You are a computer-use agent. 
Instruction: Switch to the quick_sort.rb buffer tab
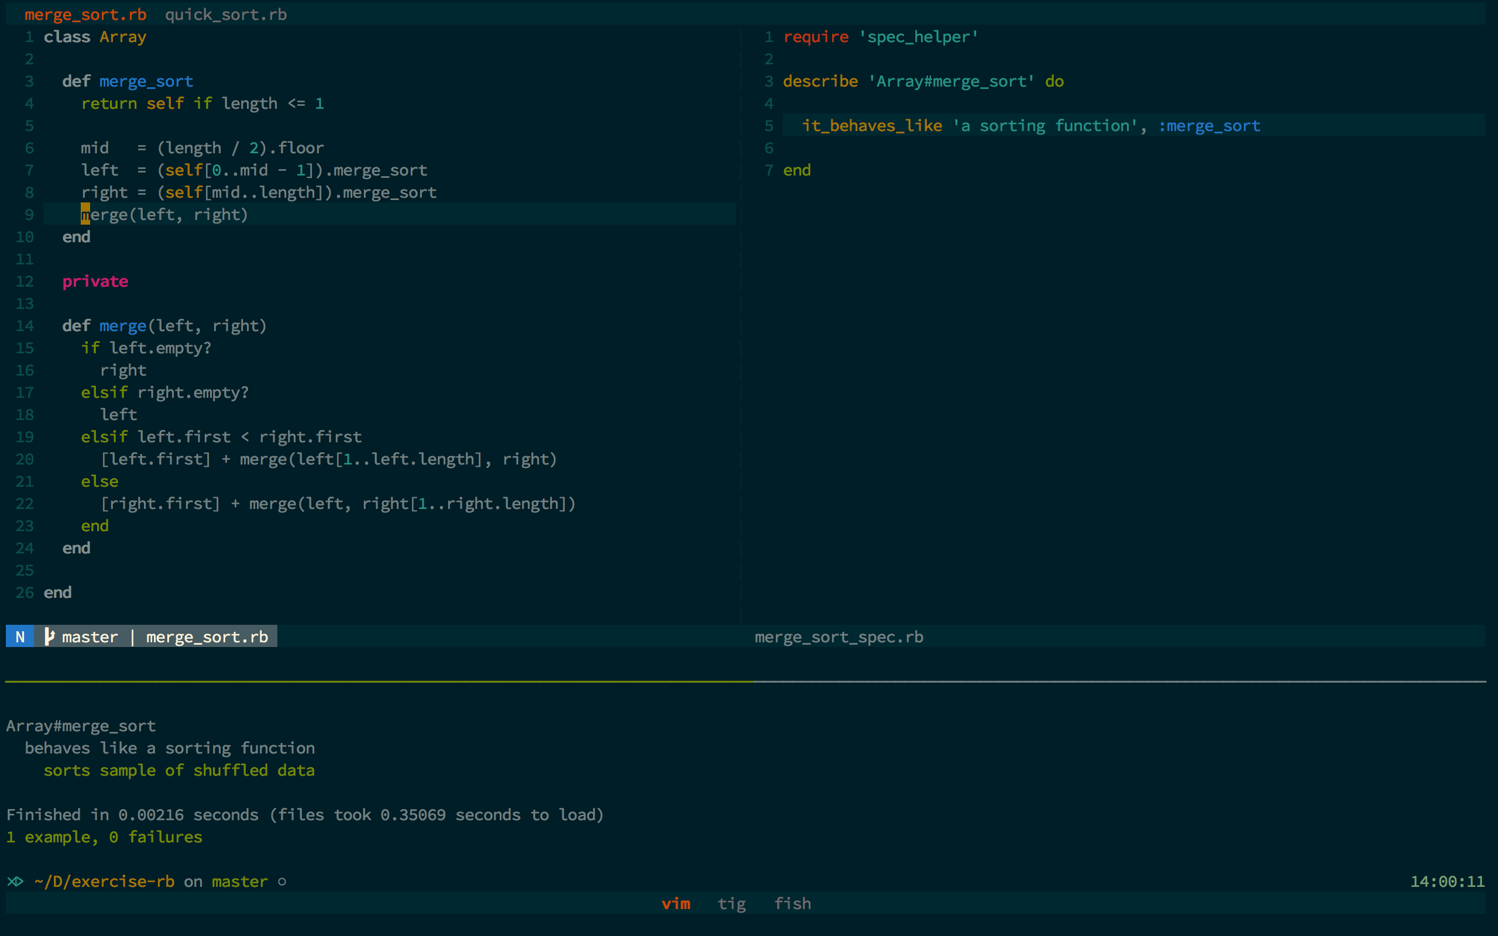225,14
